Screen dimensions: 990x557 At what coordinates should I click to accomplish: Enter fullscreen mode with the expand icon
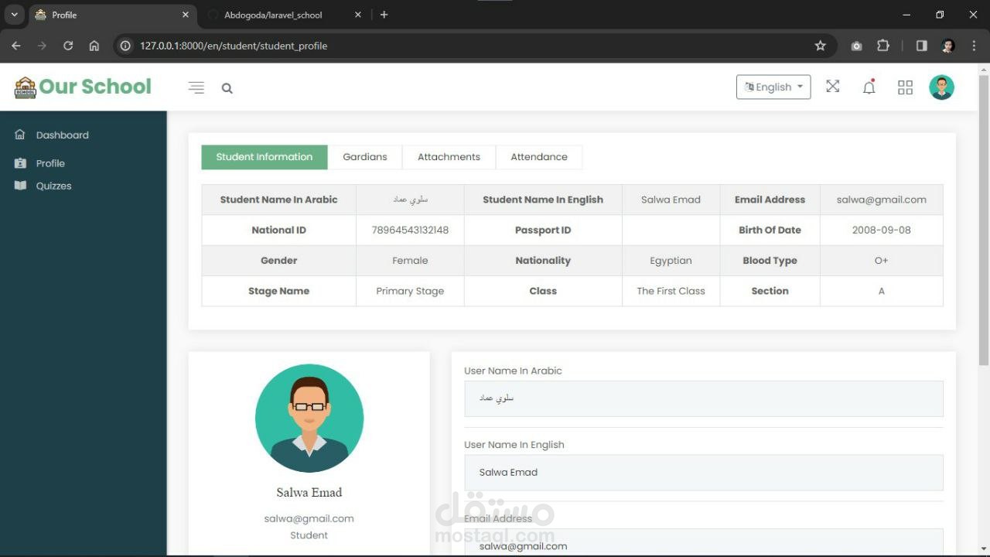pos(832,87)
